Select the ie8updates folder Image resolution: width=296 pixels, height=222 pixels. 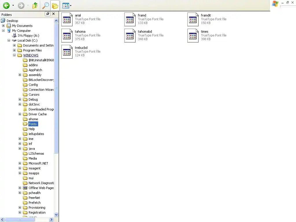point(36,134)
